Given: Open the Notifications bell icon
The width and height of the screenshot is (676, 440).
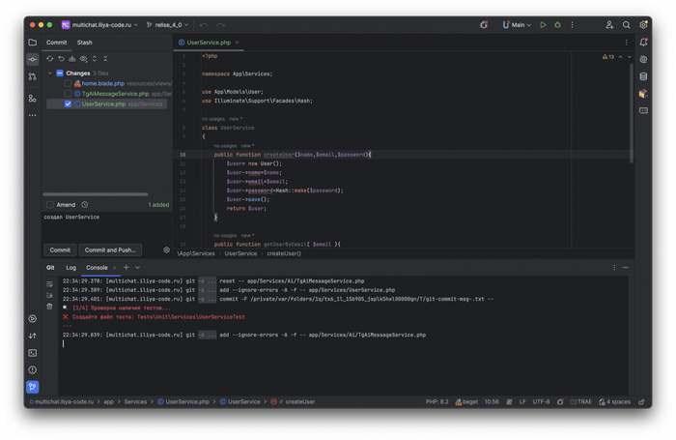Looking at the screenshot, I should pos(643,43).
